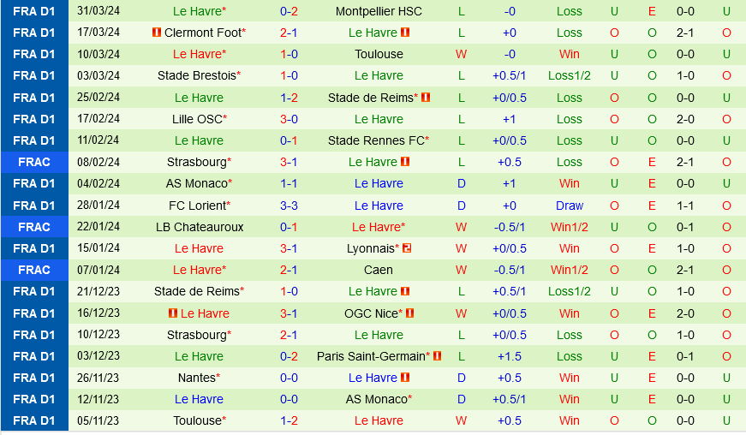Select the Caen team name

pyautogui.click(x=379, y=270)
